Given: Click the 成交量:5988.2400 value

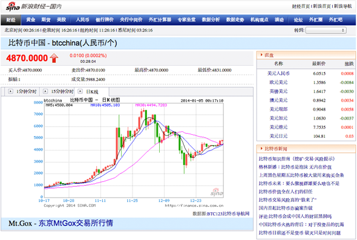Looking at the screenshot, I should tap(88, 79).
